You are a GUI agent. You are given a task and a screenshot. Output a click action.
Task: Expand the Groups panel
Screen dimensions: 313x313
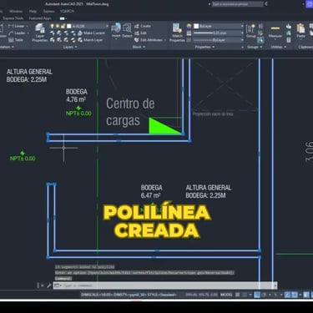255,47
